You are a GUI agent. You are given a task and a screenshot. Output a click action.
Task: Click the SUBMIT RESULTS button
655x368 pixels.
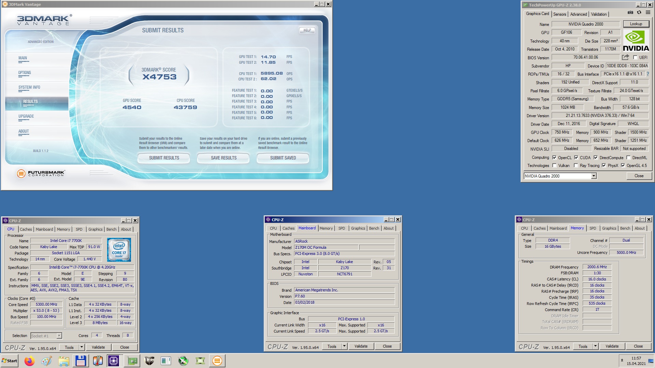coord(164,158)
